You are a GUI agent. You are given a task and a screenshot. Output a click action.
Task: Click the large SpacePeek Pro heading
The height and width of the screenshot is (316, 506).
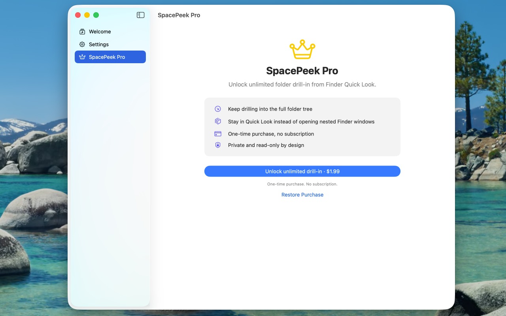point(302,71)
